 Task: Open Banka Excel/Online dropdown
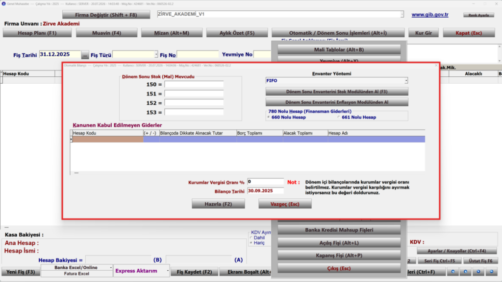(111, 268)
